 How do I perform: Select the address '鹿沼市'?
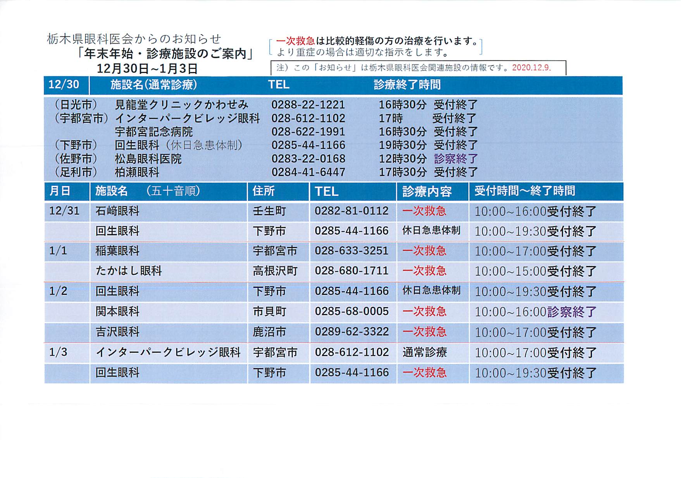pos(269,332)
